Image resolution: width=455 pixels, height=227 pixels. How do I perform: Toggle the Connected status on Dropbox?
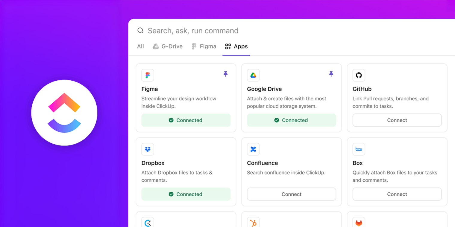coord(186,194)
